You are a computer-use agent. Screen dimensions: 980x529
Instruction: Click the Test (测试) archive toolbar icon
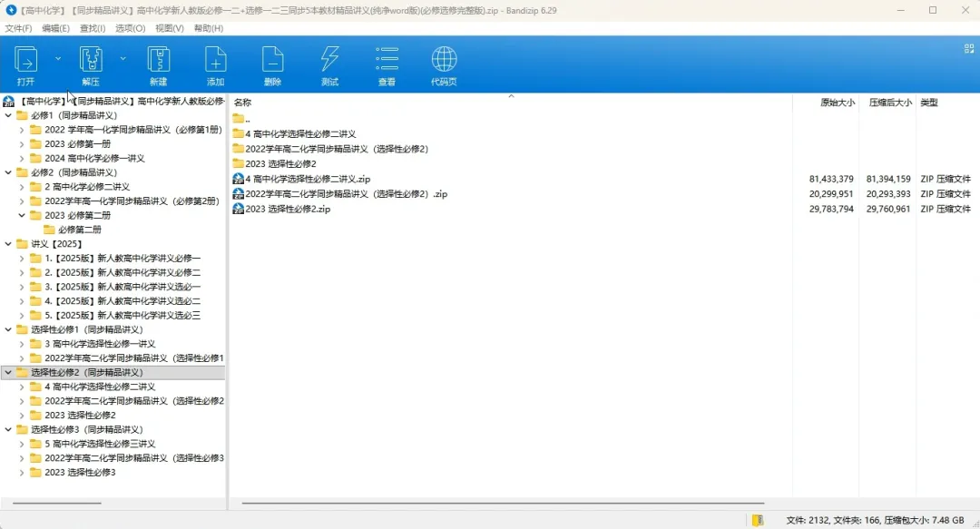coord(329,60)
